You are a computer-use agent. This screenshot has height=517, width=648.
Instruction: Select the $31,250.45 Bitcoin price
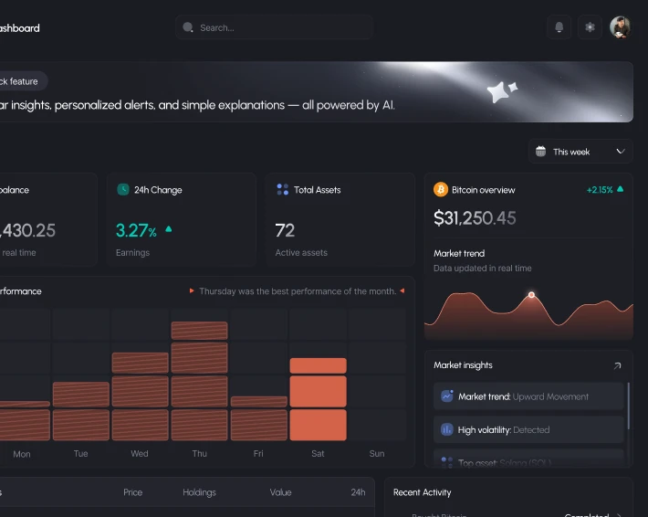pos(475,218)
